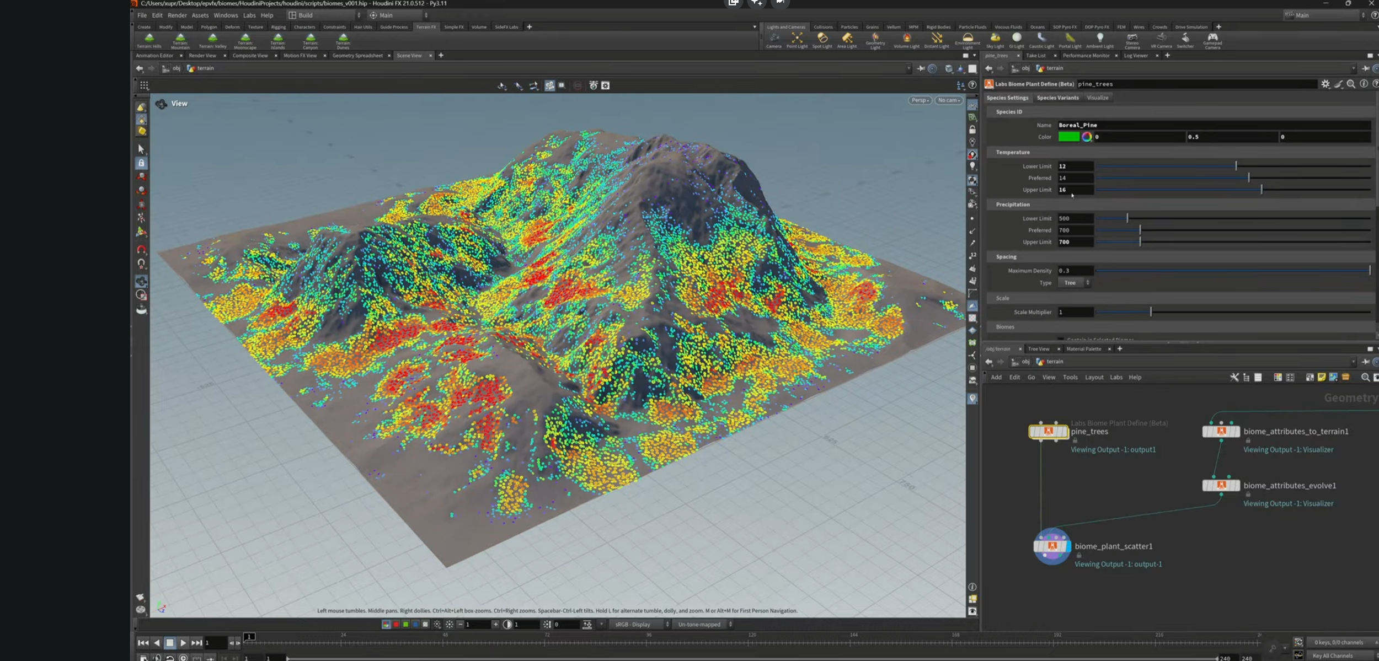The height and width of the screenshot is (661, 1379).
Task: Open the Type dropdown set to Tree
Action: (x=1074, y=283)
